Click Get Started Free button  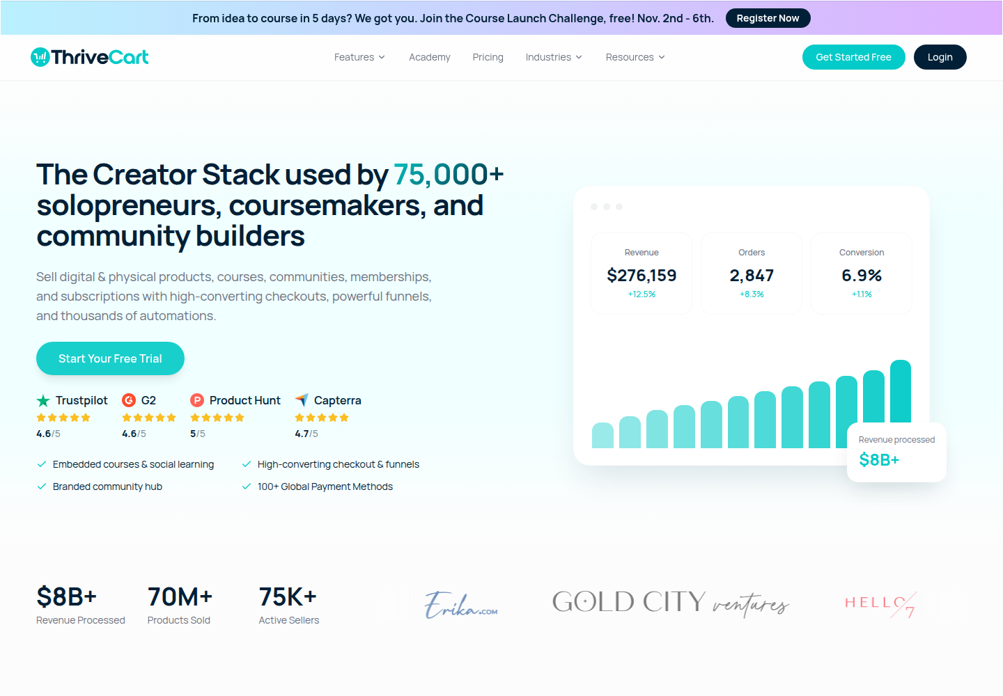[x=853, y=57]
